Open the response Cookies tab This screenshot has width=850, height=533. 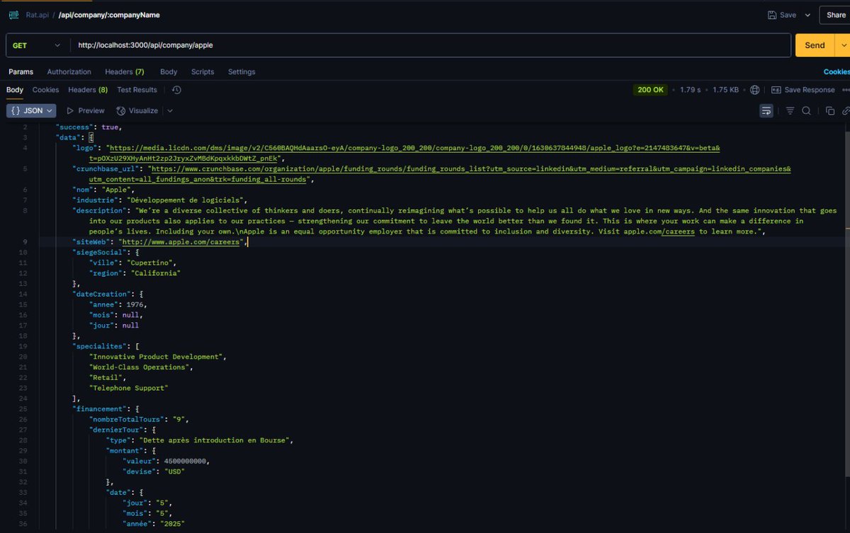click(x=45, y=90)
